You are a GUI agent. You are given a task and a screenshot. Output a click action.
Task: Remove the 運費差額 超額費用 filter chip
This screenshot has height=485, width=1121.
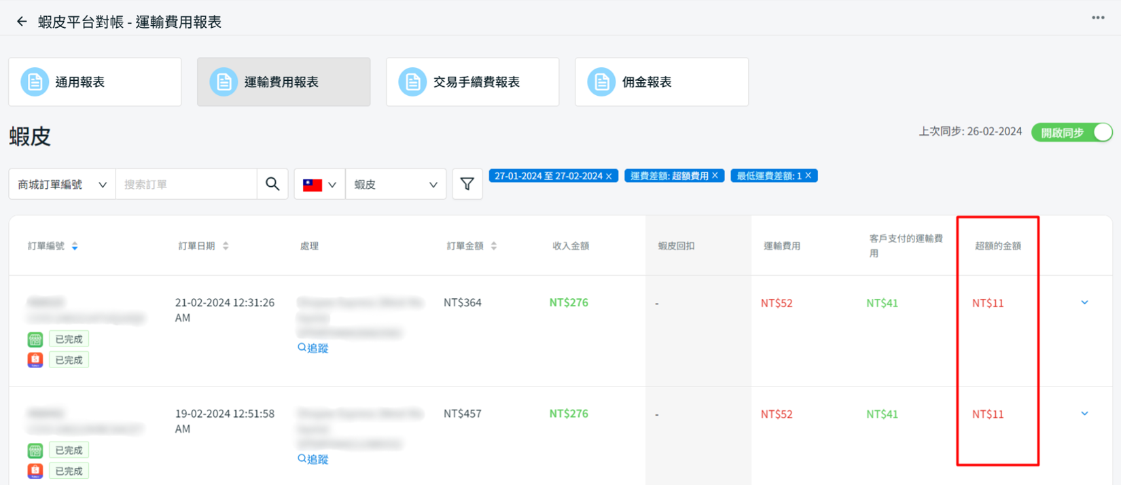point(715,176)
